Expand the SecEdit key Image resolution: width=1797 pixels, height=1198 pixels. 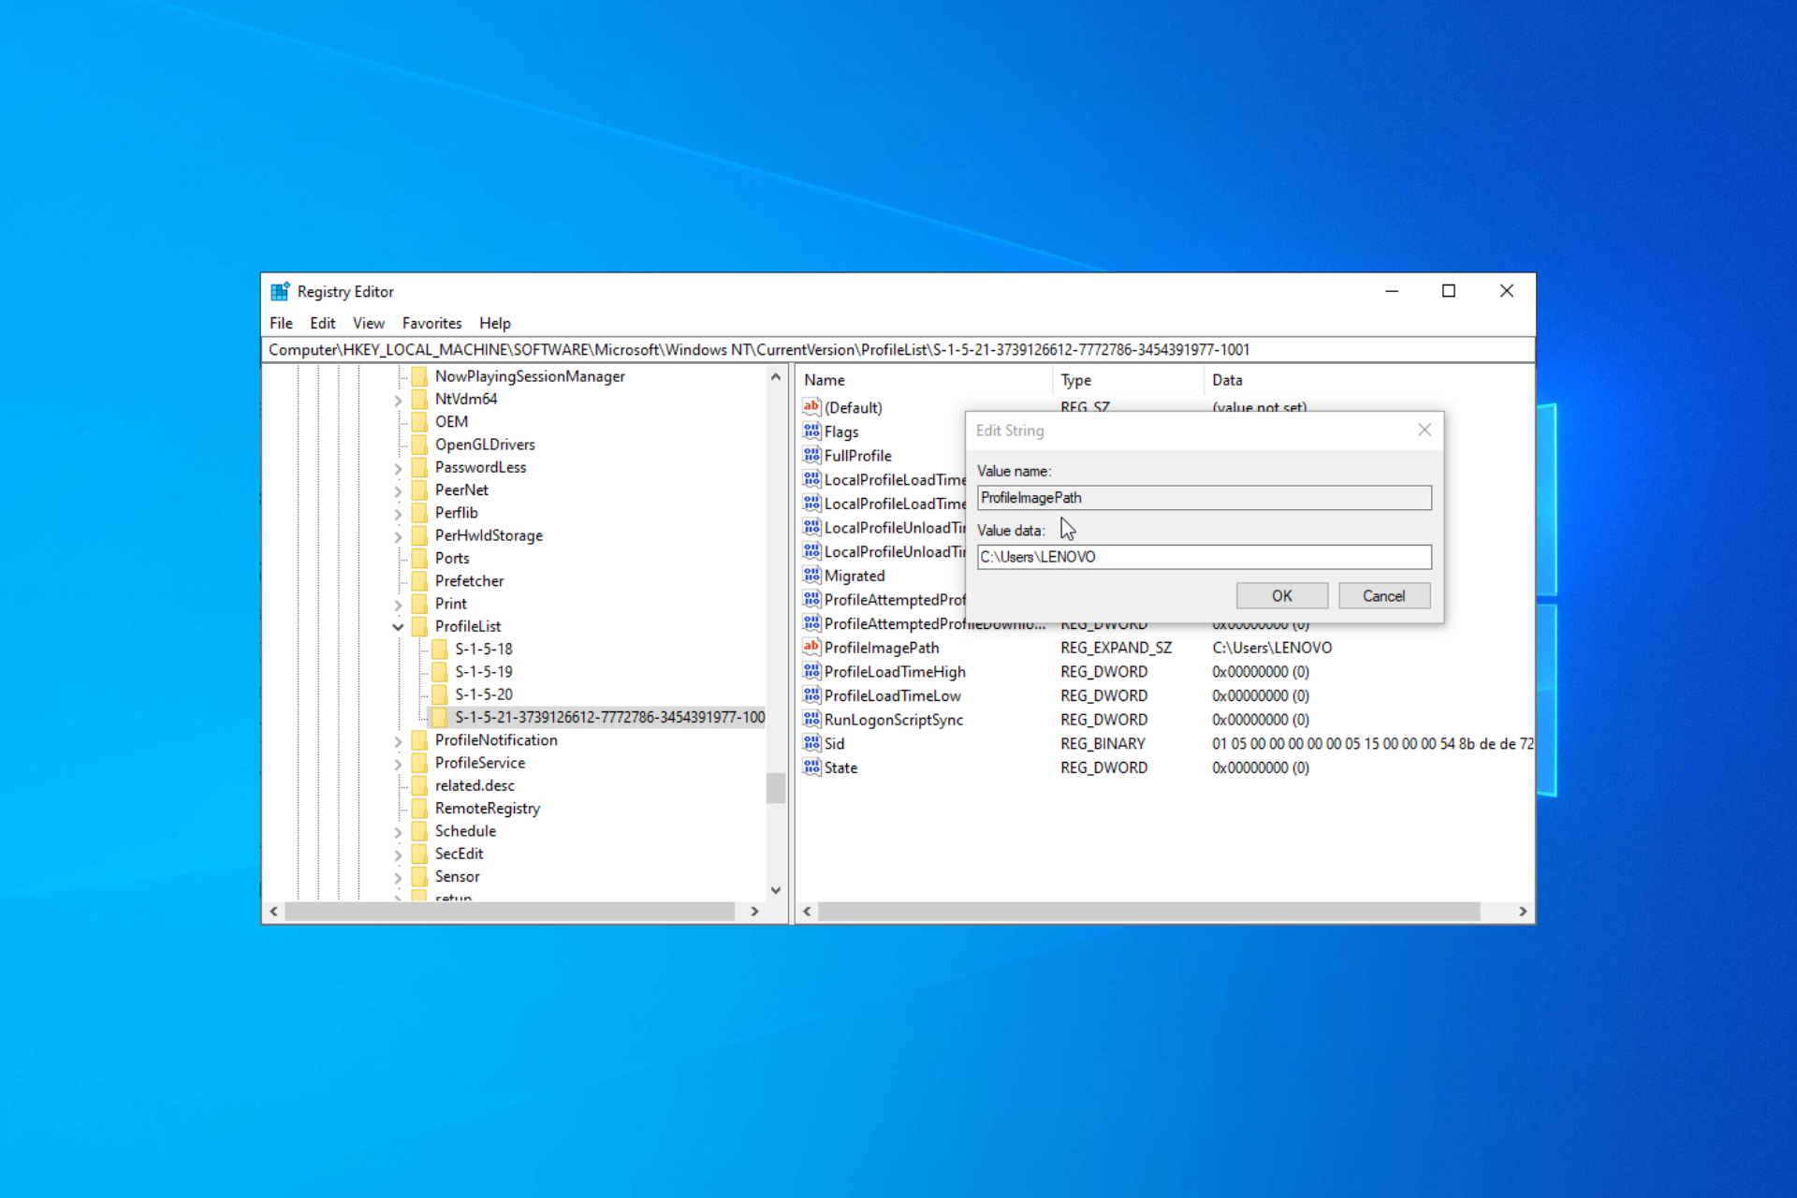tap(398, 855)
